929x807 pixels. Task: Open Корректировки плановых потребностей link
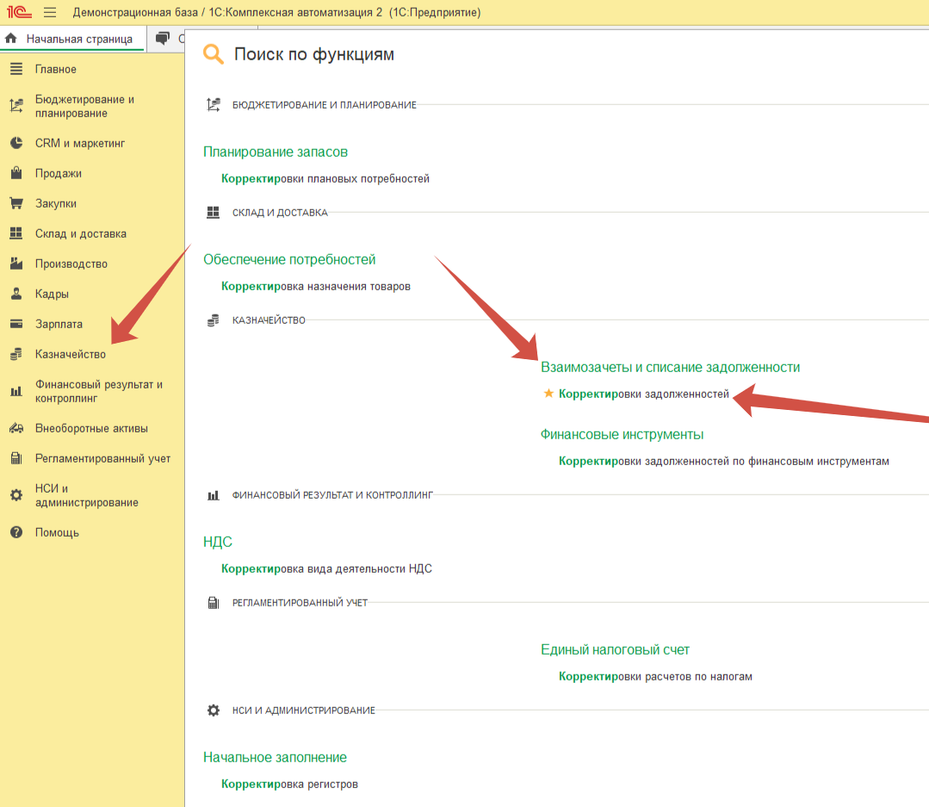(x=325, y=178)
